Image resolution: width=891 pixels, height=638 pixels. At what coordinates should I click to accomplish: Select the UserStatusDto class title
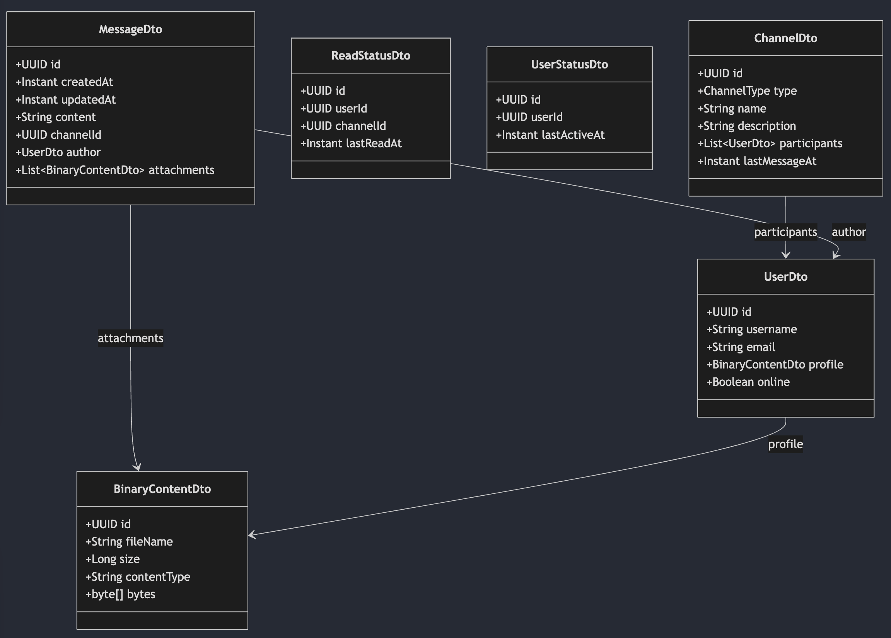coord(569,65)
